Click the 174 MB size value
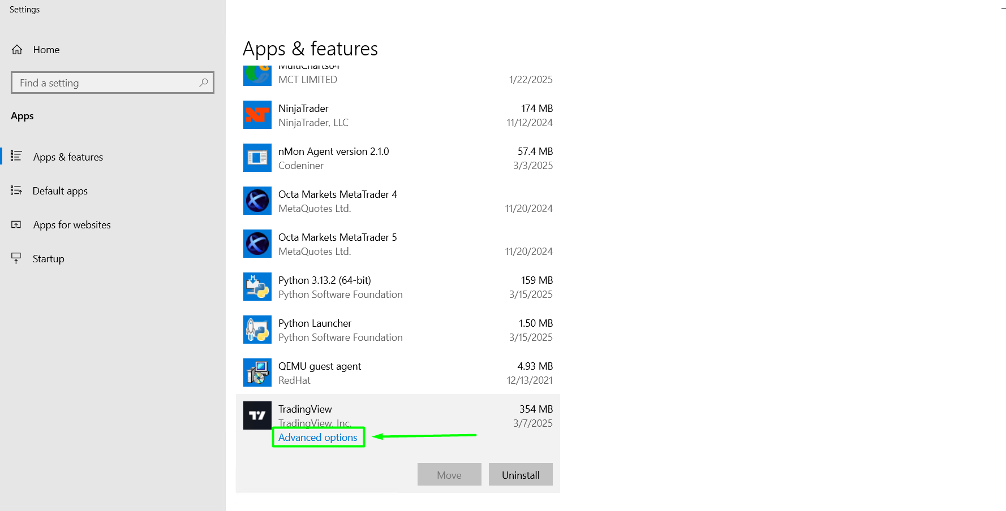This screenshot has width=1006, height=511. click(x=537, y=109)
